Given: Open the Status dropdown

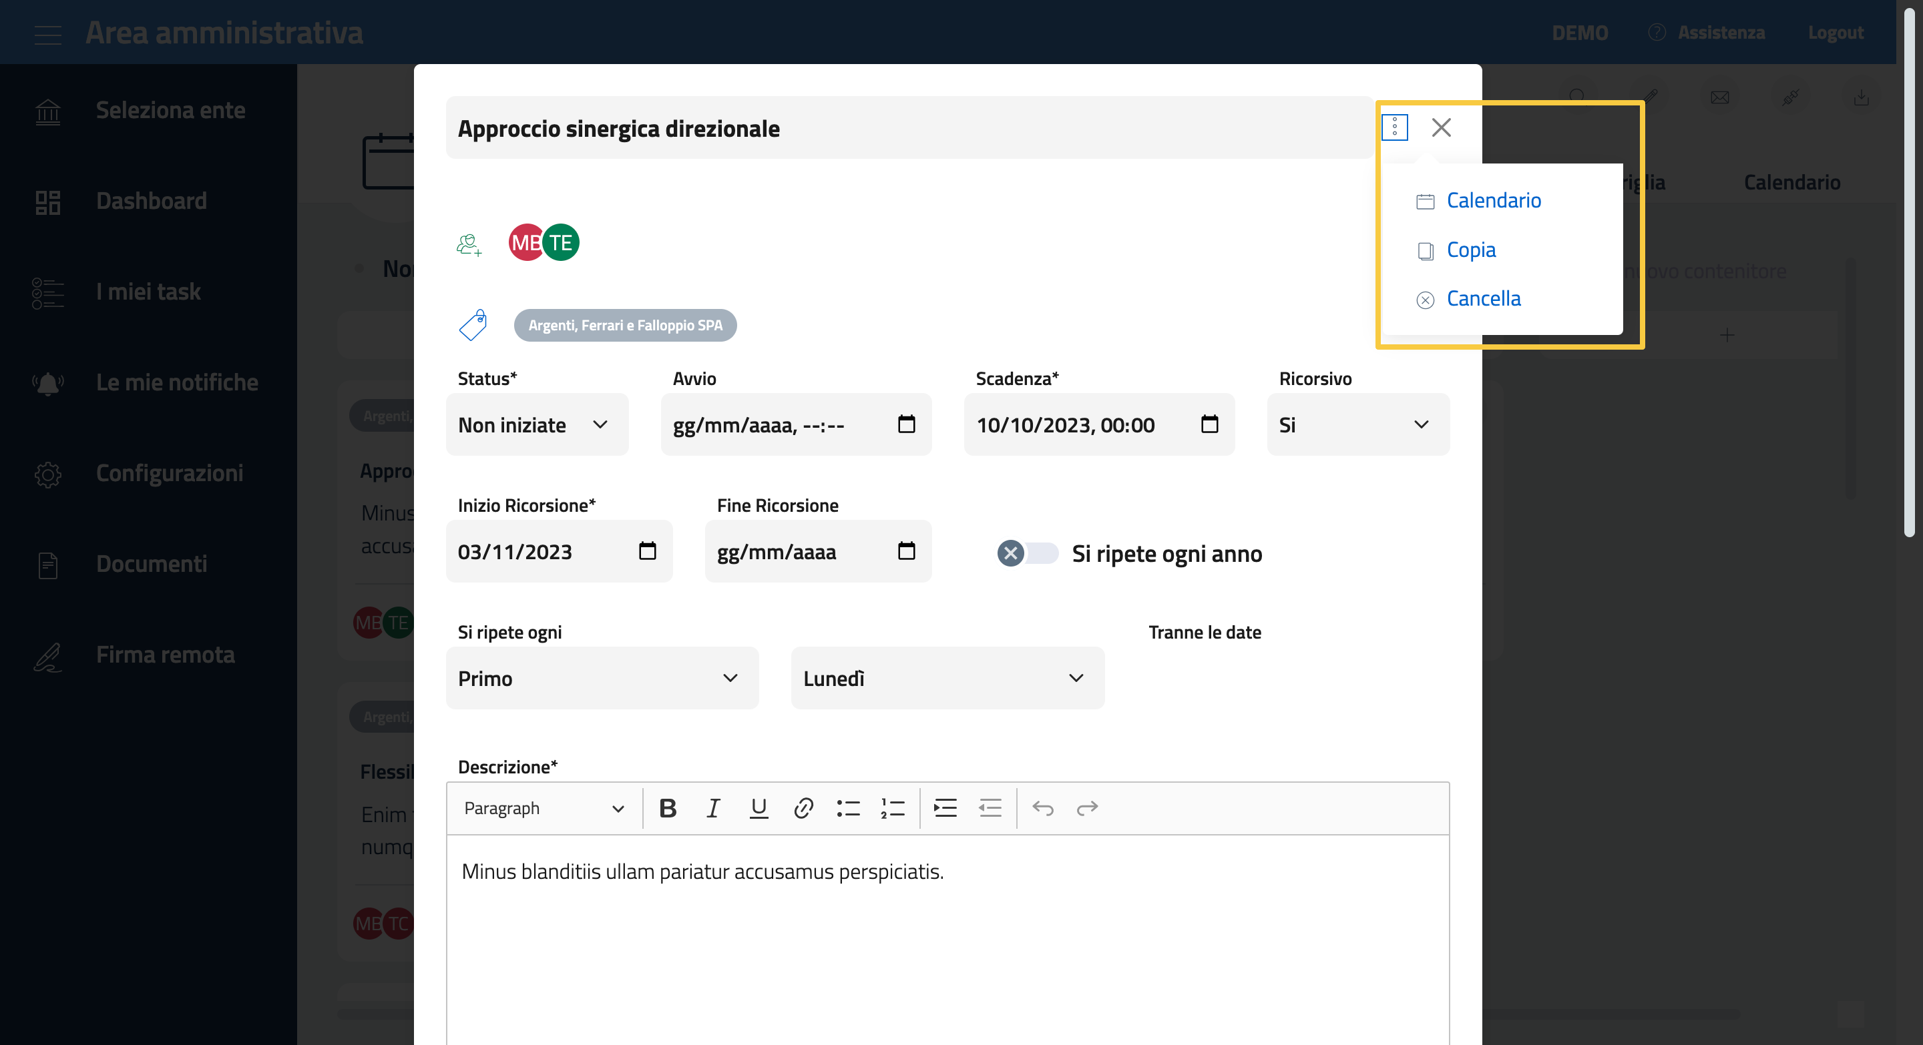Looking at the screenshot, I should coord(537,424).
